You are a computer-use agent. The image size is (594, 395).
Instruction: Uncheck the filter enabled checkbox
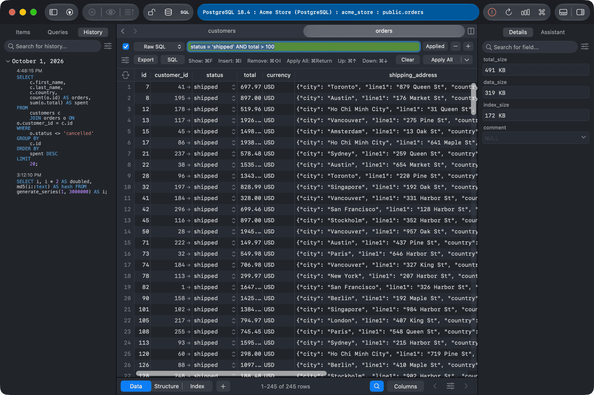click(x=125, y=46)
